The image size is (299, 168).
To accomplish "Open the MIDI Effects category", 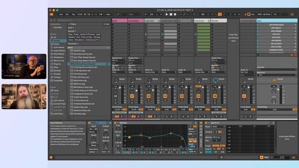I will tap(59, 54).
